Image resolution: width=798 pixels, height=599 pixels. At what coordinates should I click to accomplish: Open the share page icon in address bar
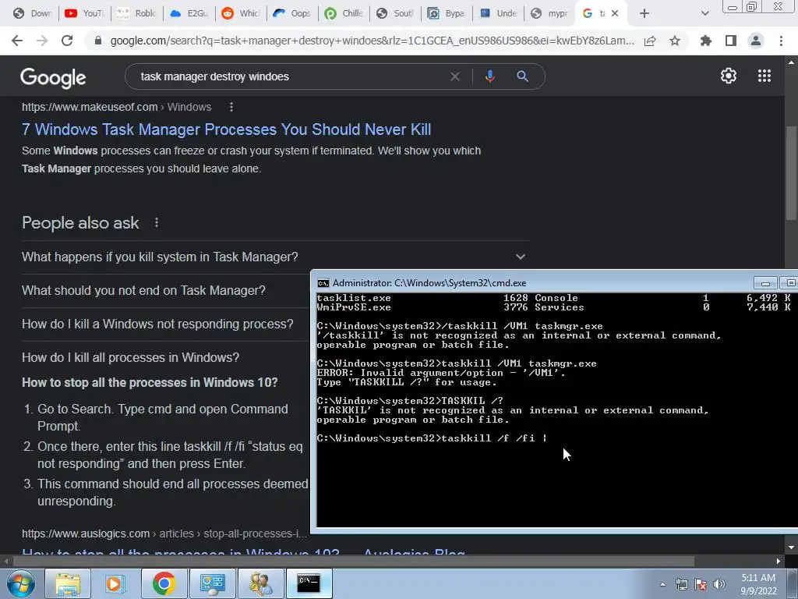pos(650,41)
